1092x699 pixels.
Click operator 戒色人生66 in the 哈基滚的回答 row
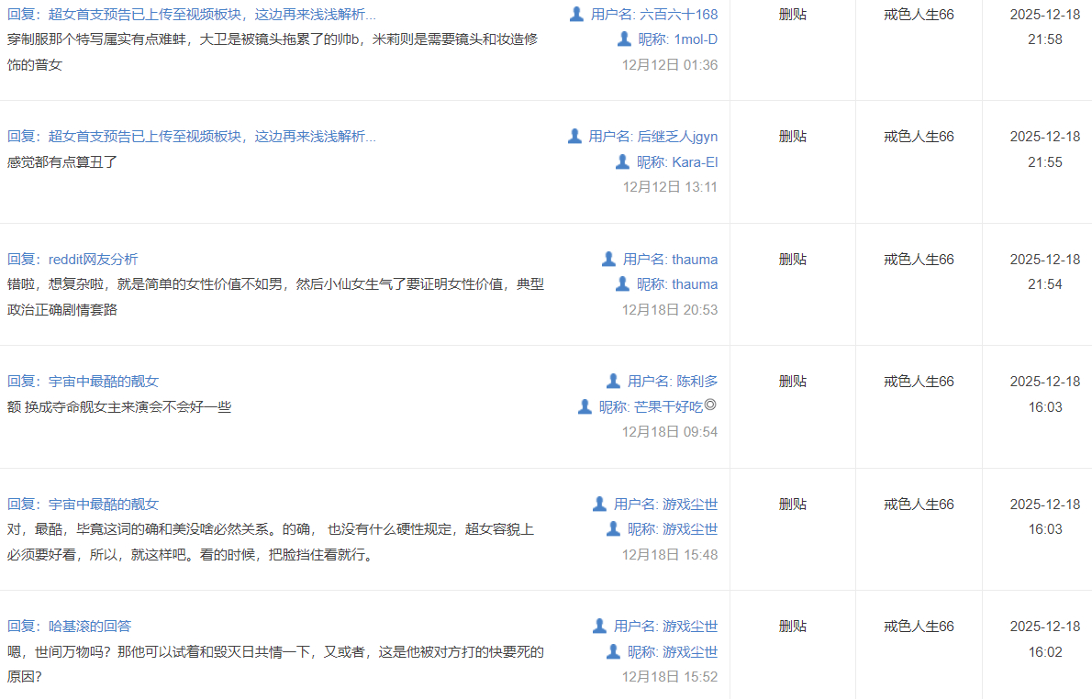919,627
